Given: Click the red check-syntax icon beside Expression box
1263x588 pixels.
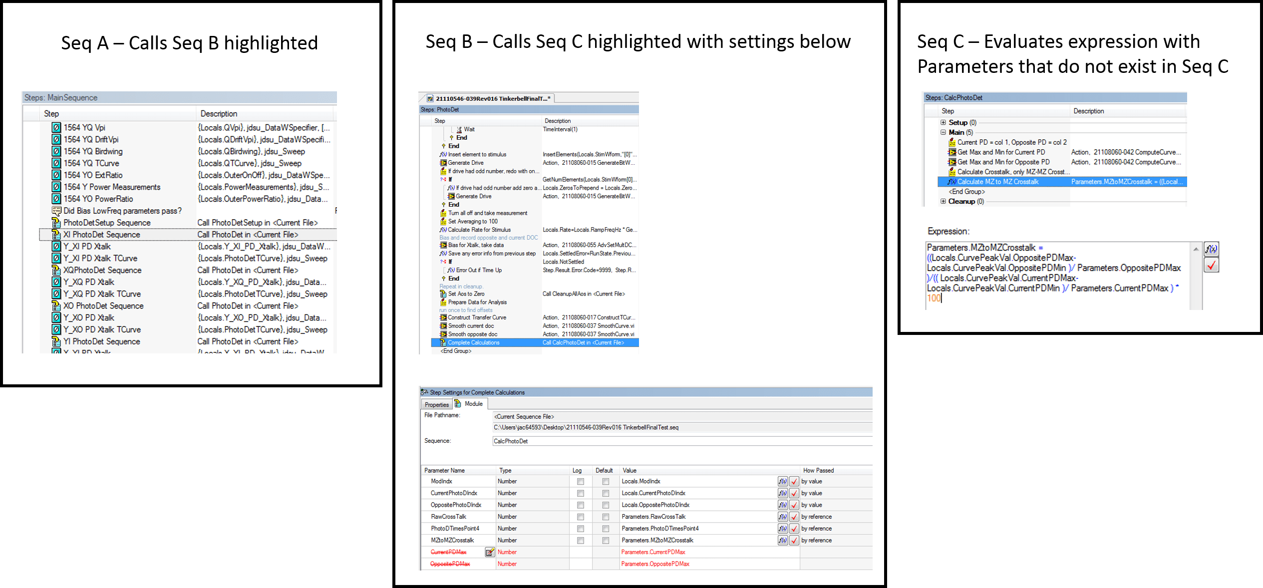Looking at the screenshot, I should coord(1211,265).
